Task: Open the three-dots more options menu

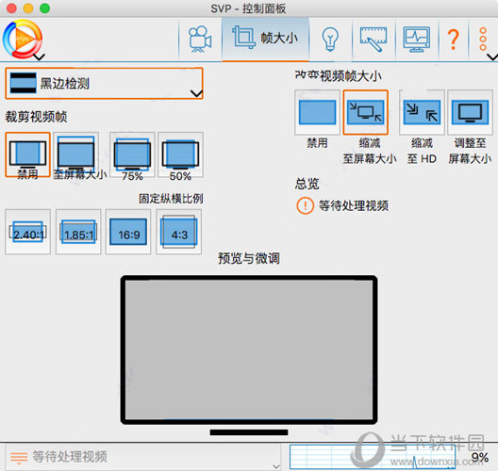Action: click(x=483, y=40)
